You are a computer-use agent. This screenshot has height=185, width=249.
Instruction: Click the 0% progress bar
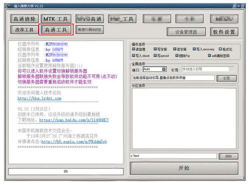[x=66, y=172]
